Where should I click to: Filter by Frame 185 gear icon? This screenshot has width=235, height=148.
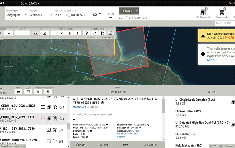(87, 137)
